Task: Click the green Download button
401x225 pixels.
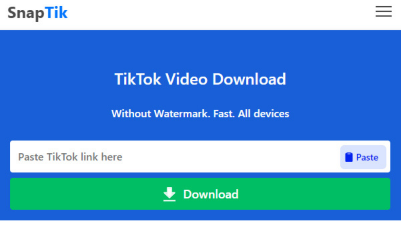Action: [200, 194]
